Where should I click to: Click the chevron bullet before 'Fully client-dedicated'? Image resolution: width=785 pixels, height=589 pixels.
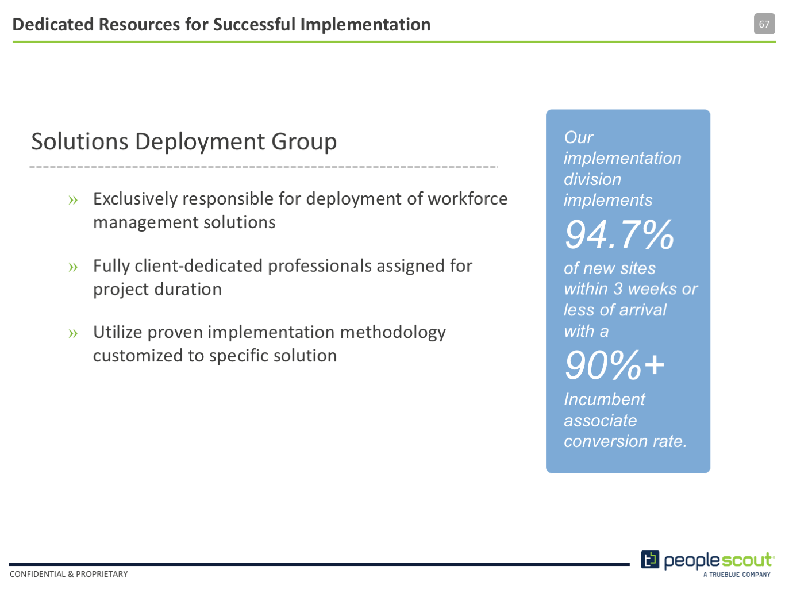pos(72,267)
